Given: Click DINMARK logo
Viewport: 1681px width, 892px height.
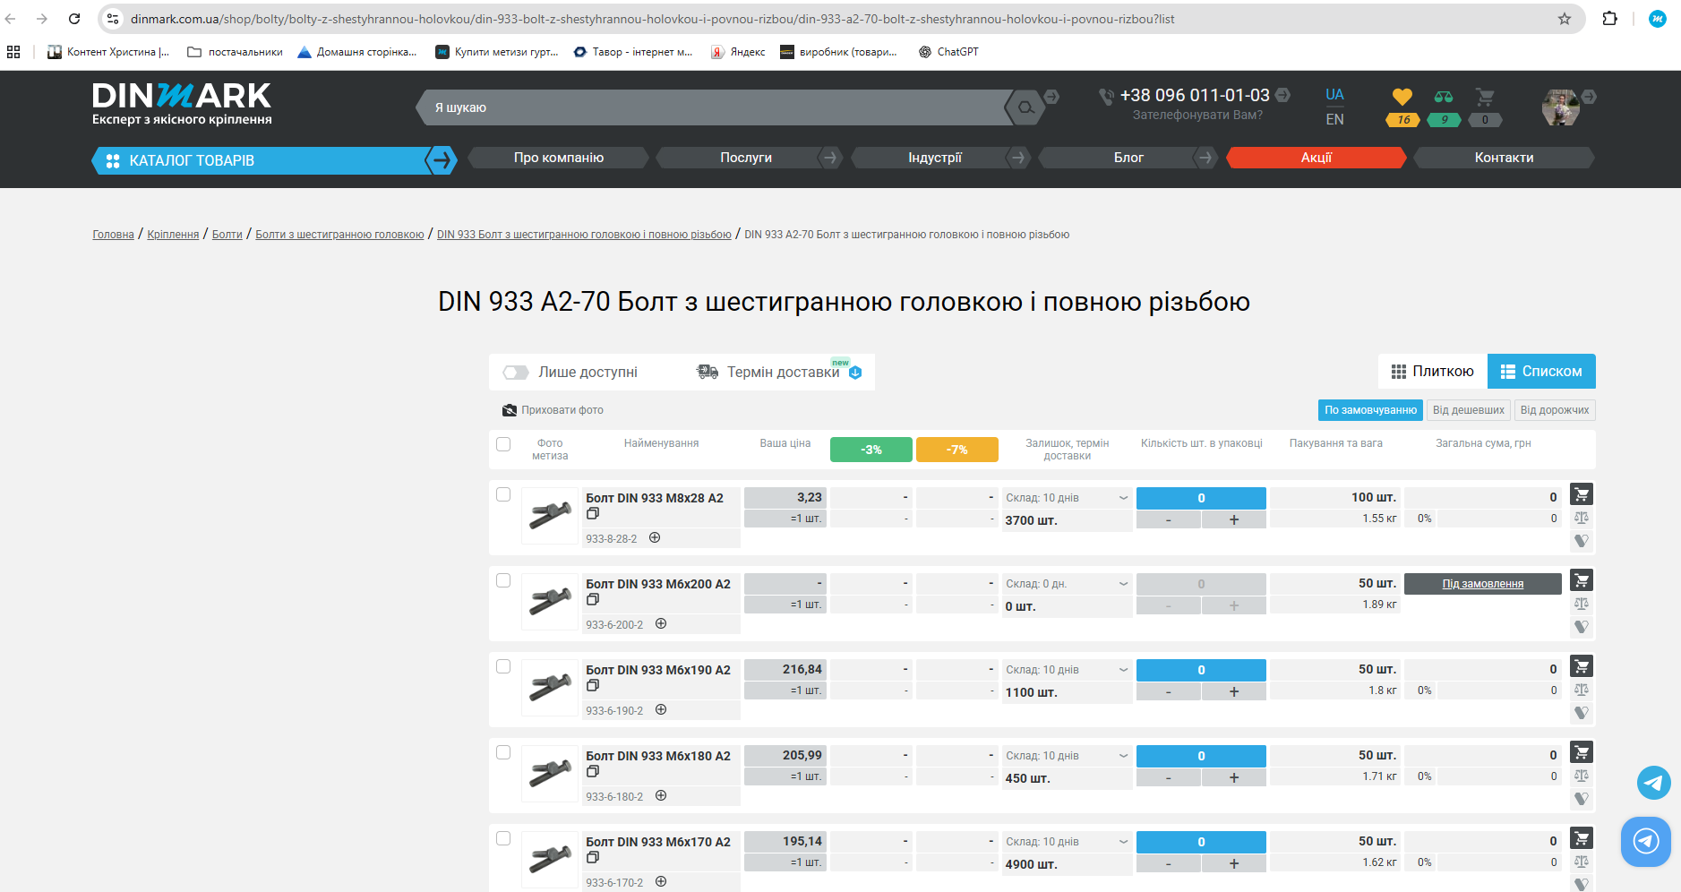Looking at the screenshot, I should (x=182, y=105).
